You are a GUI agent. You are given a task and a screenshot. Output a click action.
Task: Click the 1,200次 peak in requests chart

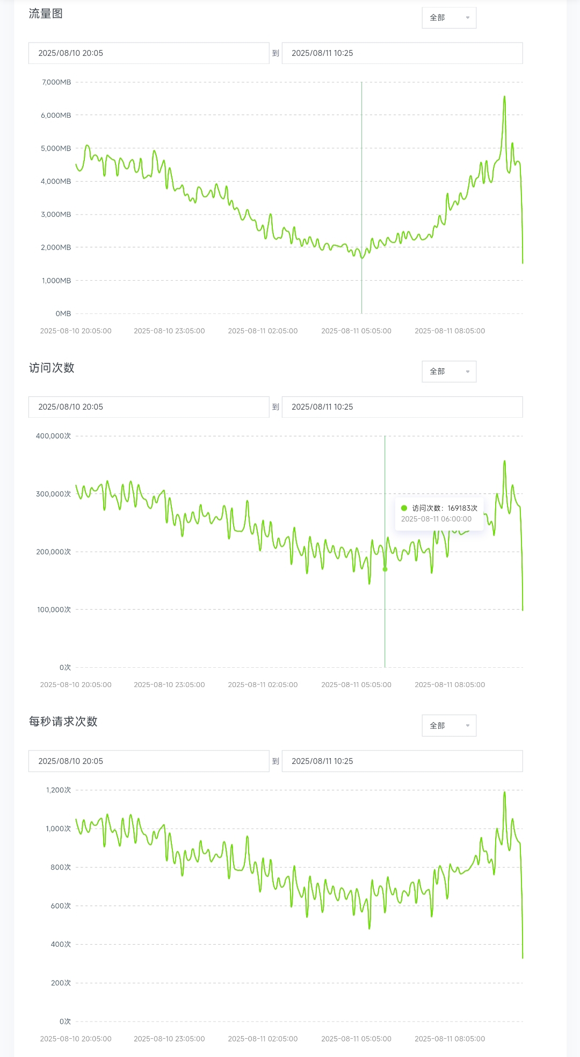pos(504,792)
